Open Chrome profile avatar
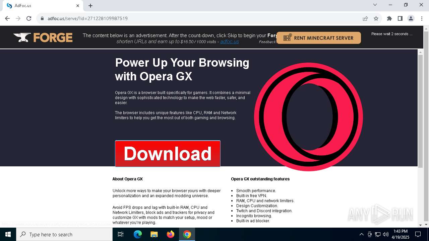 411,18
